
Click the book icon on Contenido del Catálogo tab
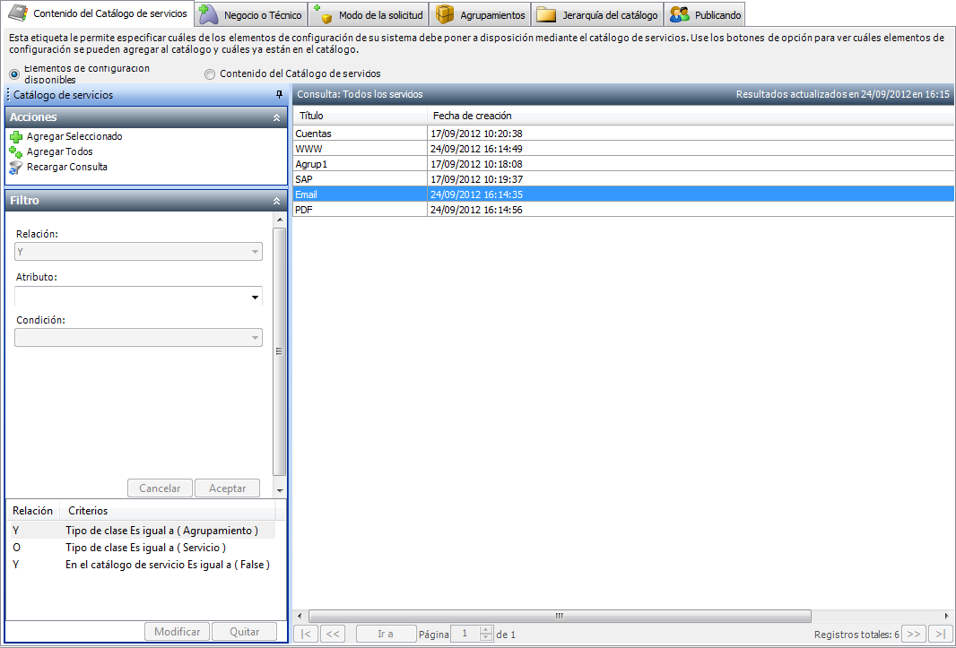pos(19,14)
